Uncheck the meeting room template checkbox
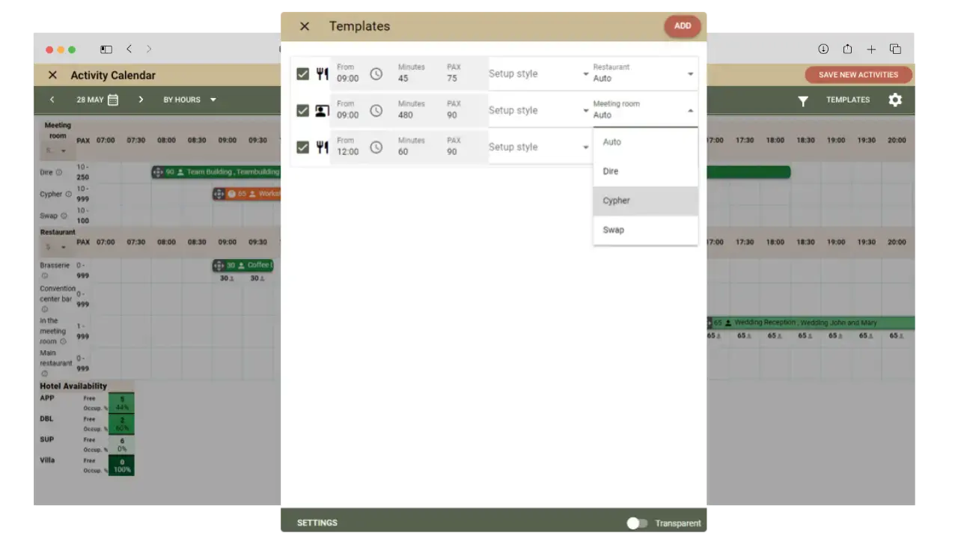Screen dimensions: 958x539 click(302, 111)
